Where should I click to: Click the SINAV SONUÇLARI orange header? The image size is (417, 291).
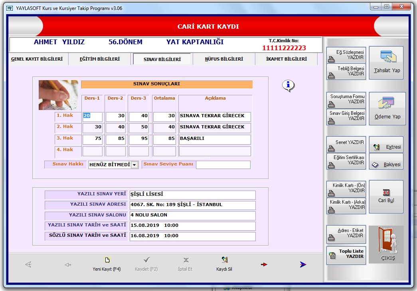coord(167,84)
